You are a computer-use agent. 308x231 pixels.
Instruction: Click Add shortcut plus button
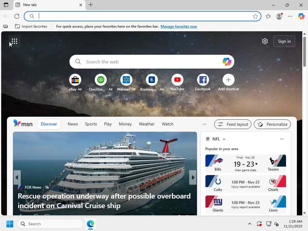click(x=228, y=80)
